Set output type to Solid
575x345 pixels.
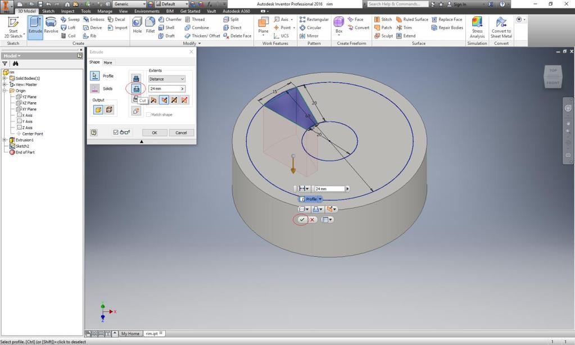click(98, 110)
